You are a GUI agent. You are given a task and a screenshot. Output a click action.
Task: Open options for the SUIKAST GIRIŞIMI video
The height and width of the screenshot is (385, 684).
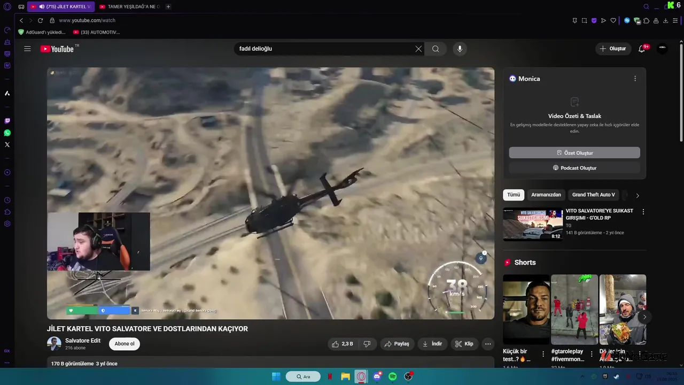pos(643,212)
